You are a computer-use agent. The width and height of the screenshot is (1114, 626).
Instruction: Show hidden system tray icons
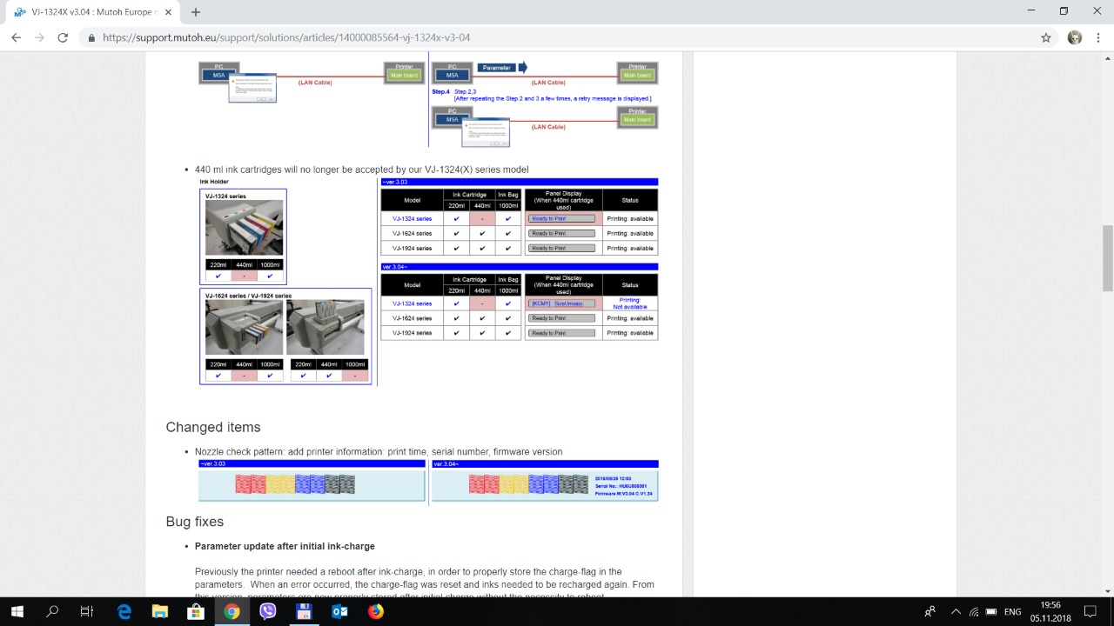coord(956,611)
